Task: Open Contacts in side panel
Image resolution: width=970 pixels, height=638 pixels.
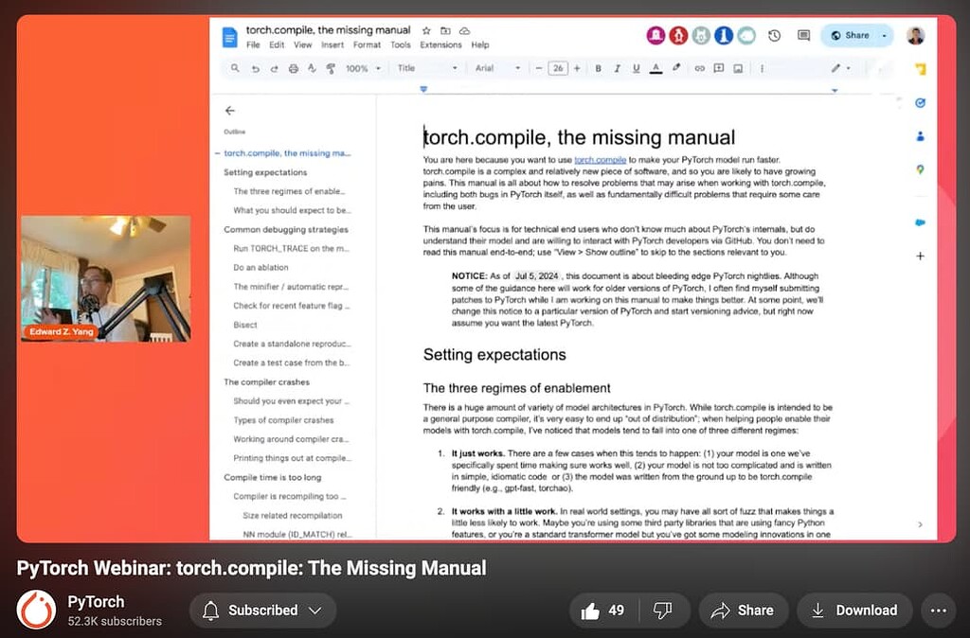Action: [x=921, y=136]
